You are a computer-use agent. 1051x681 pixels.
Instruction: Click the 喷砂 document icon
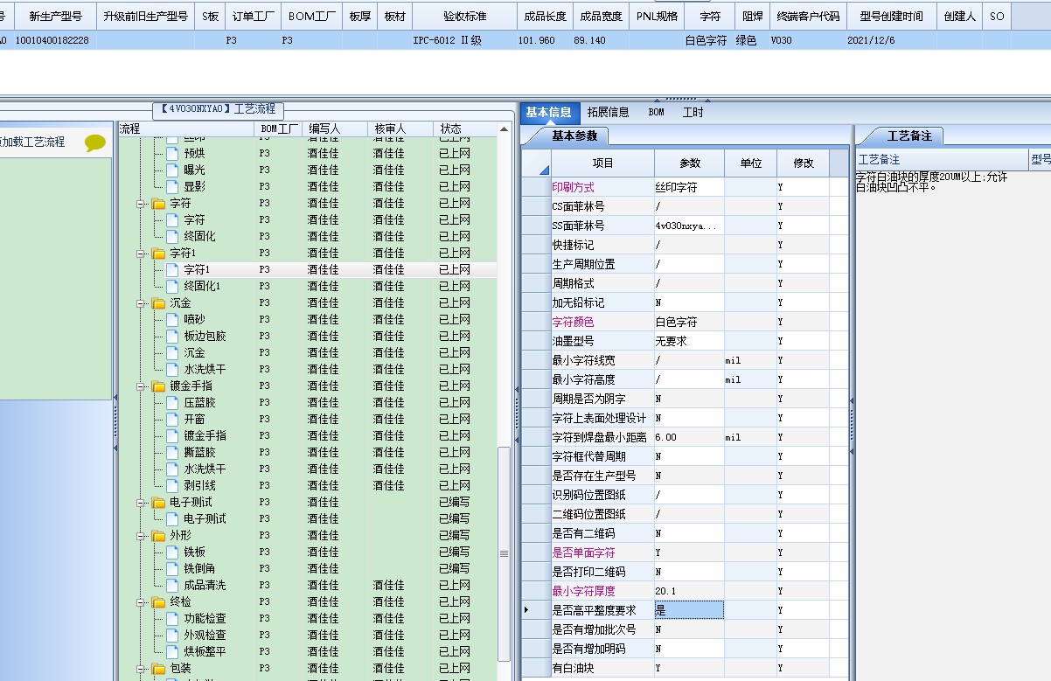[172, 319]
